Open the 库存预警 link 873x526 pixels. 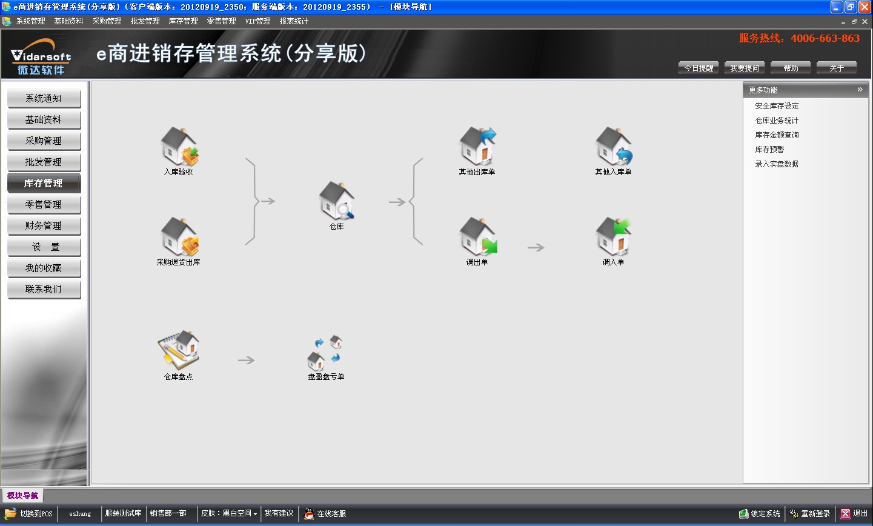coord(769,150)
